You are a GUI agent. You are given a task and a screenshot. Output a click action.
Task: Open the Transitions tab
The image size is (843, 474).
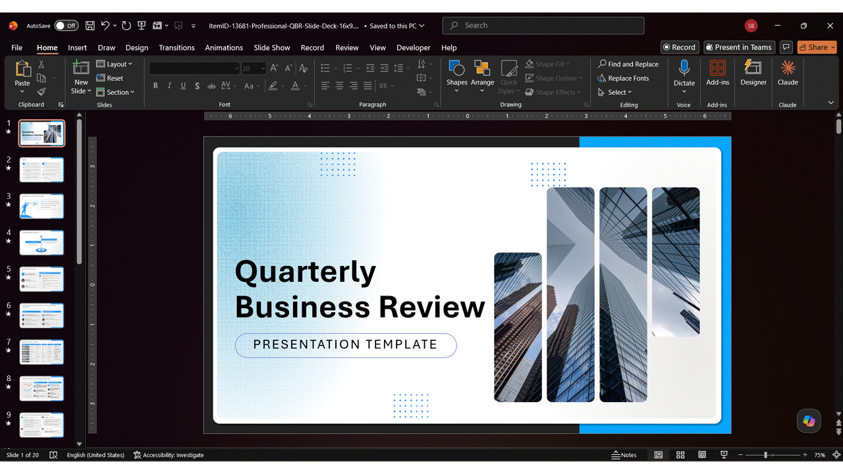[177, 47]
